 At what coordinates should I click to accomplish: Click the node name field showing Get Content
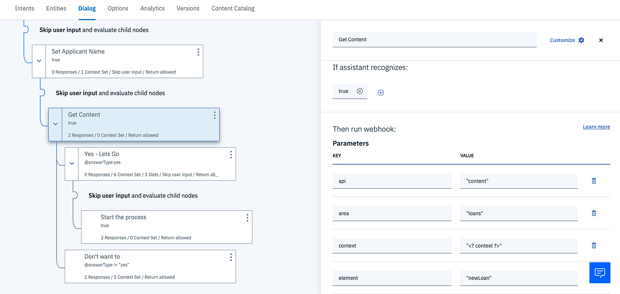click(434, 39)
